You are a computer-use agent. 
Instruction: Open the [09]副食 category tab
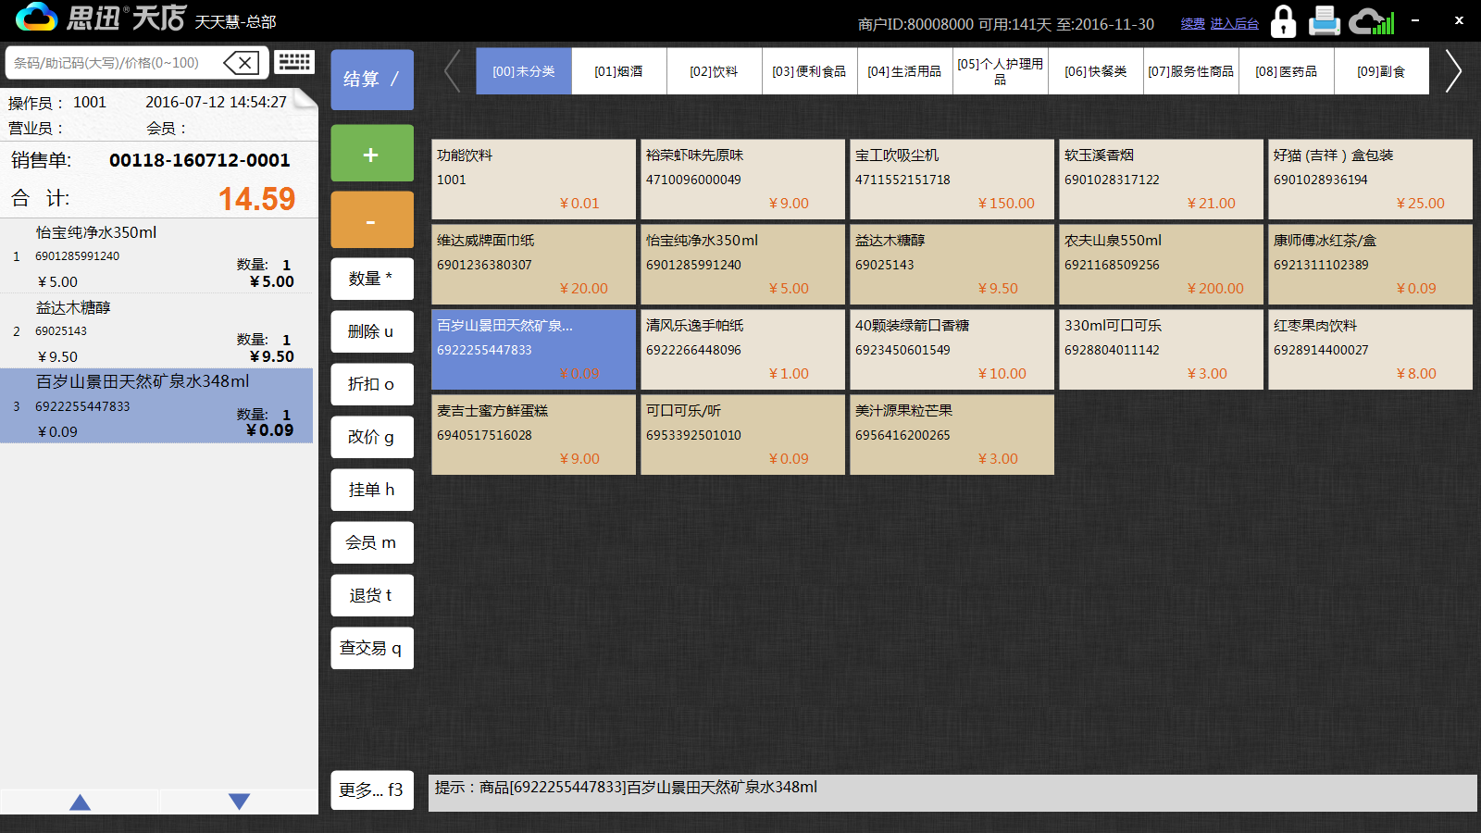1382,71
